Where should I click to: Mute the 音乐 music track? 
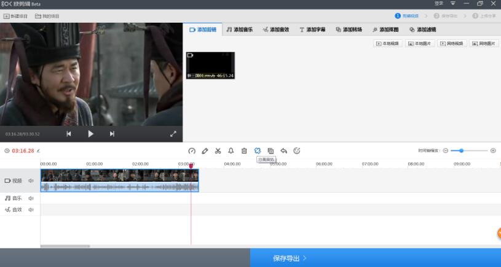pos(31,198)
